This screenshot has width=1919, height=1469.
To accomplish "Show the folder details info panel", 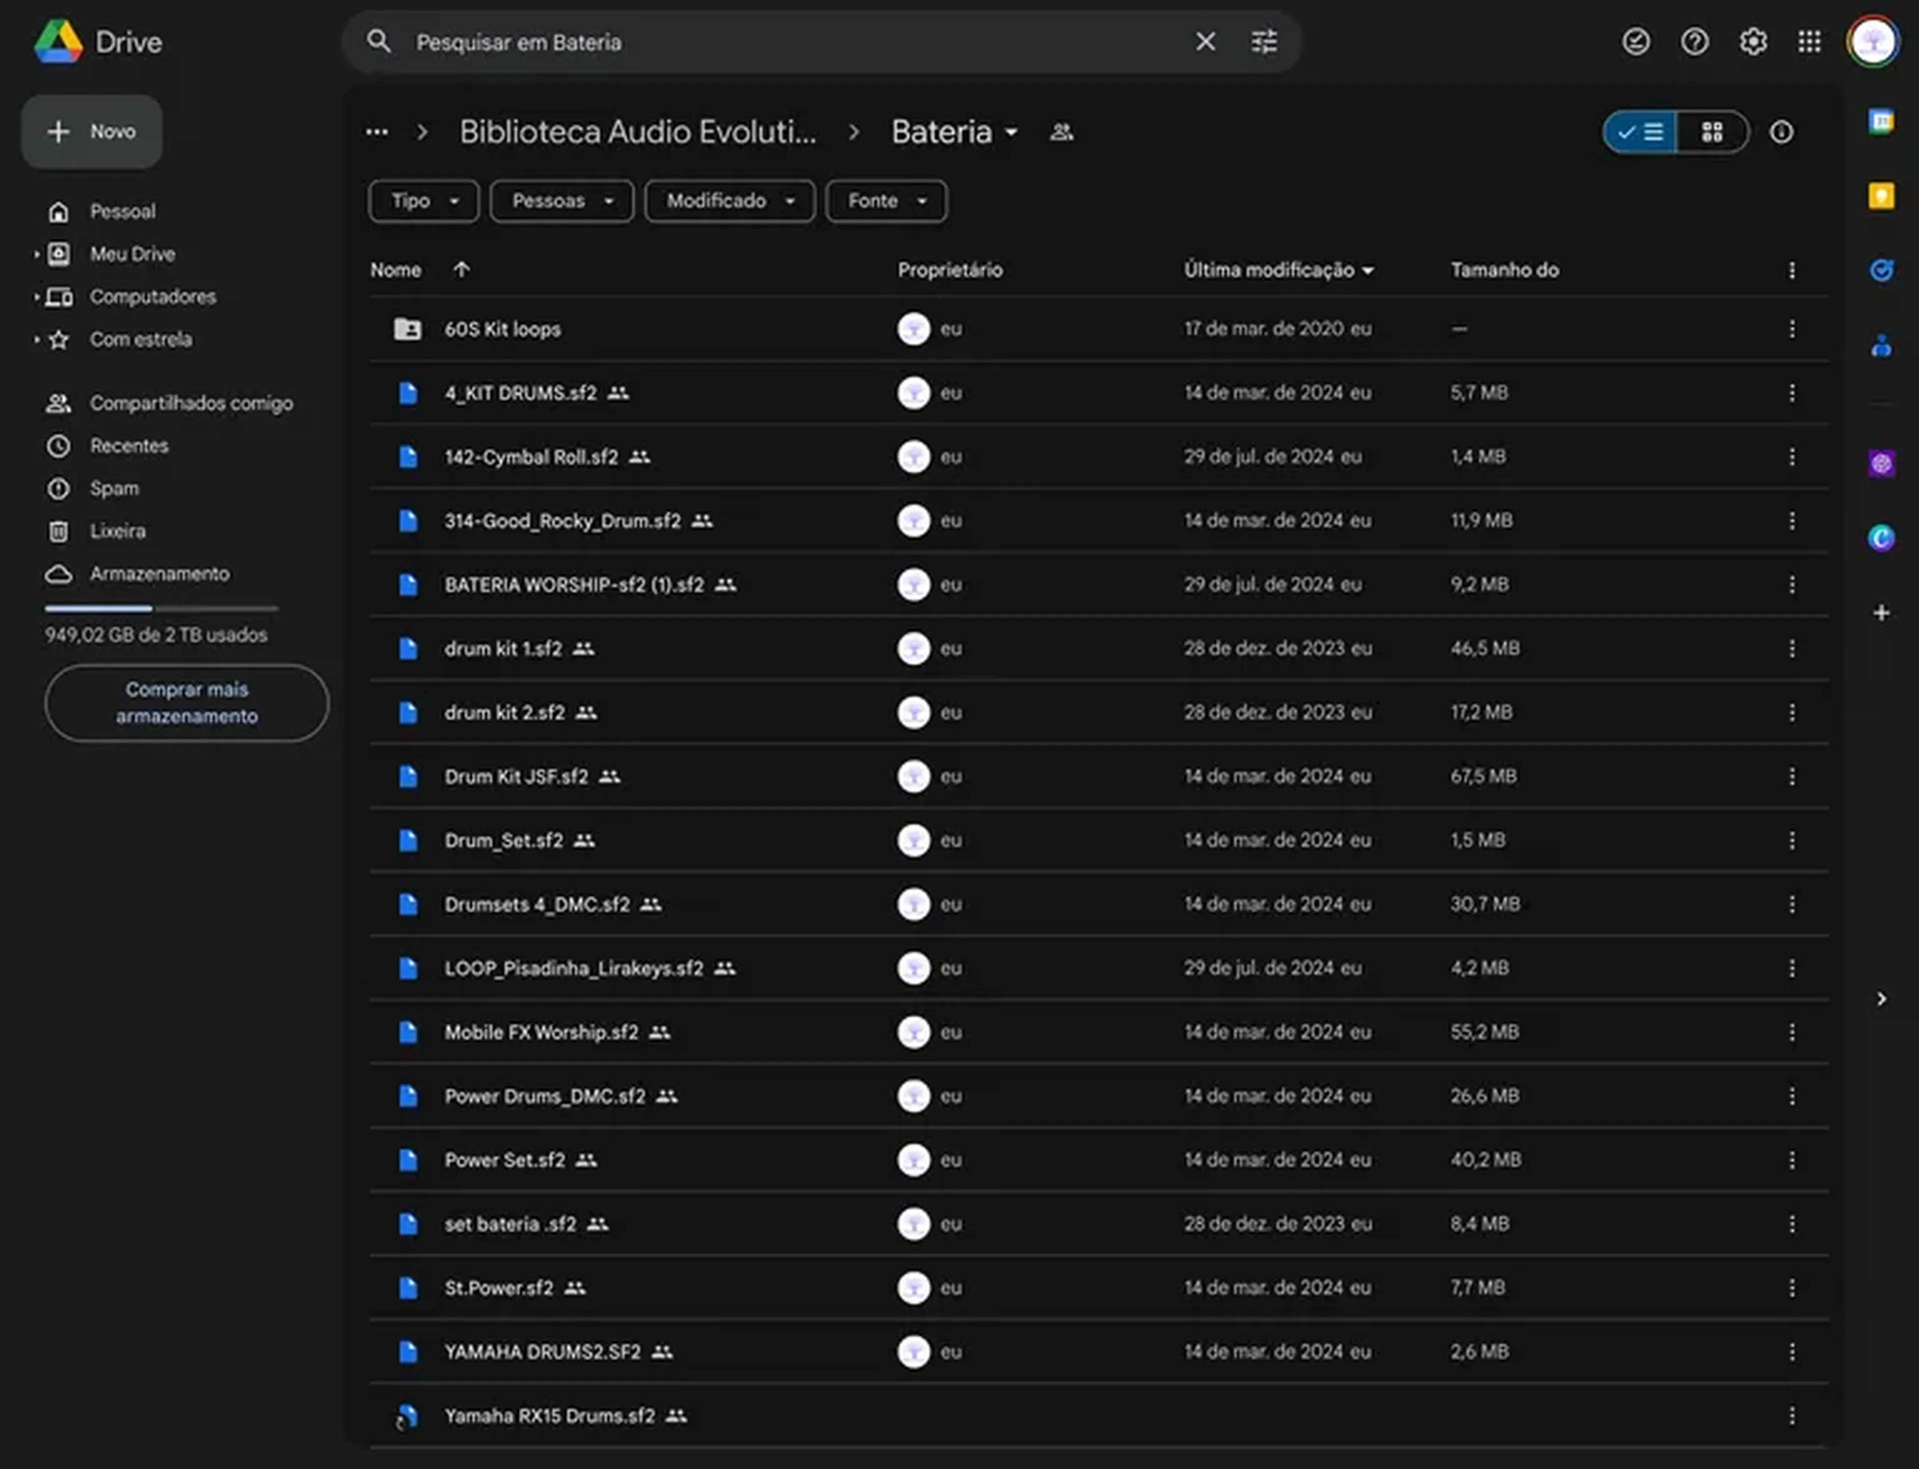I will [x=1782, y=132].
